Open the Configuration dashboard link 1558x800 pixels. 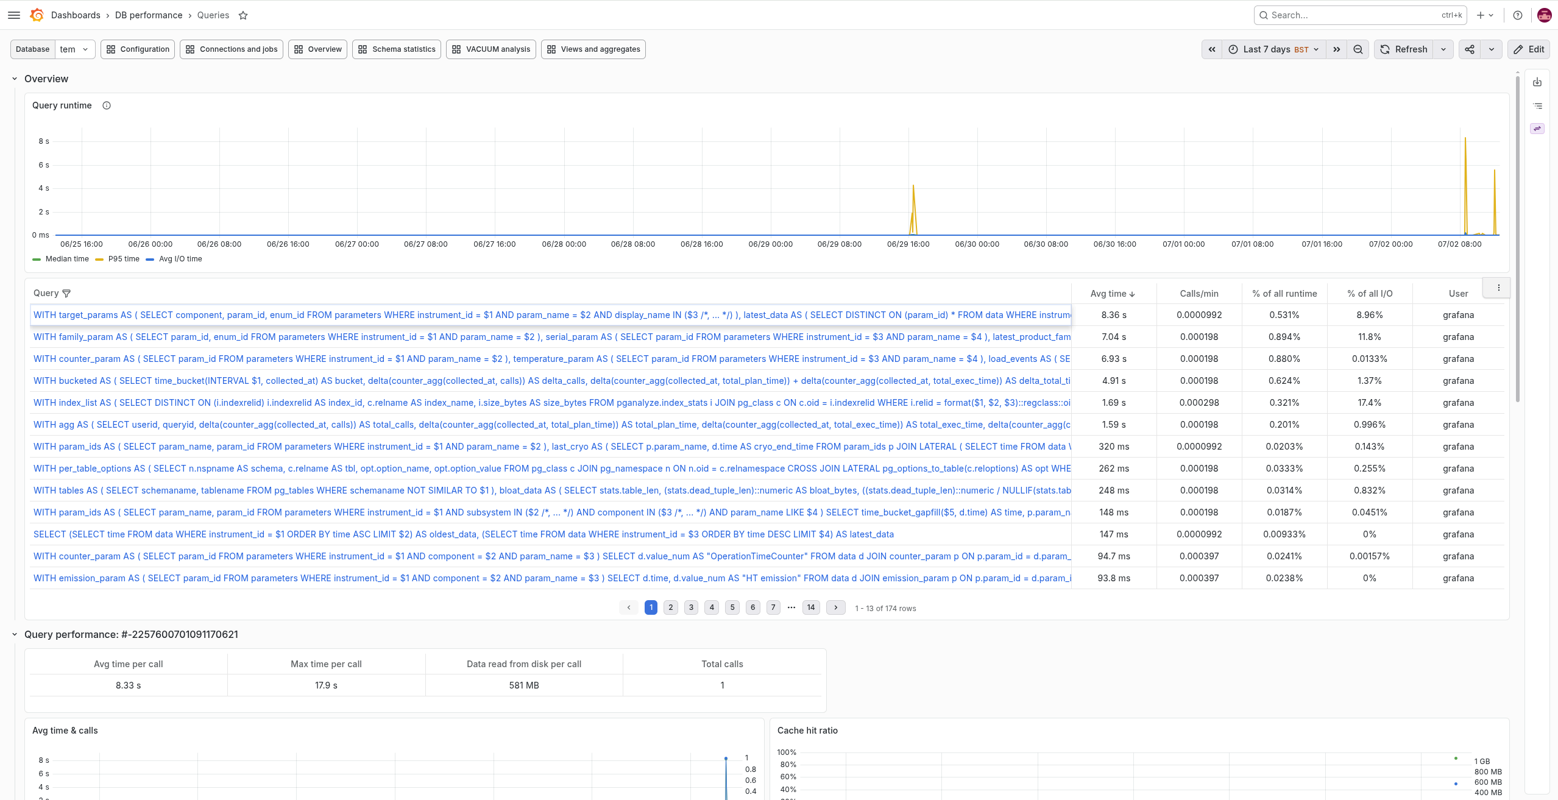click(x=138, y=49)
